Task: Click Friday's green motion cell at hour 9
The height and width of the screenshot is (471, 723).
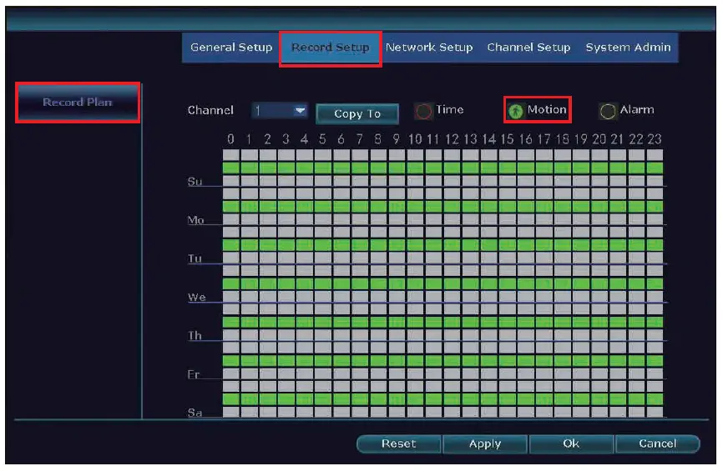Action: [x=397, y=360]
